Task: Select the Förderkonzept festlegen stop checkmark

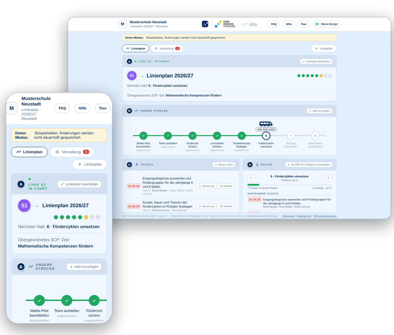Action: pos(242,136)
